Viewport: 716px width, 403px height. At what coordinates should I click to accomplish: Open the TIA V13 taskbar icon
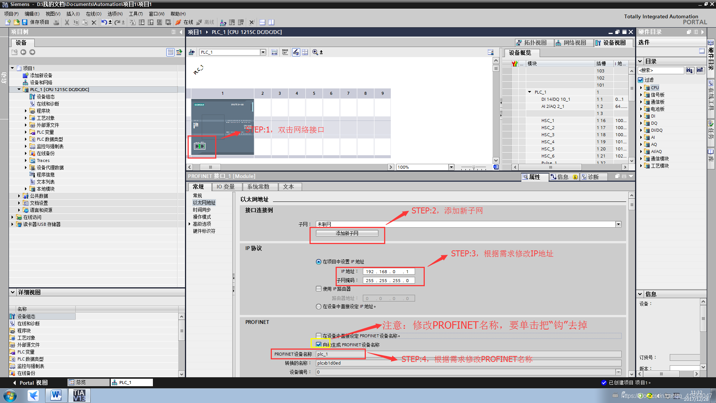coord(79,395)
